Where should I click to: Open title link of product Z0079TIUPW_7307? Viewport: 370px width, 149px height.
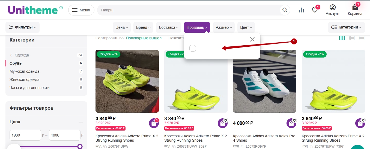[333, 138]
